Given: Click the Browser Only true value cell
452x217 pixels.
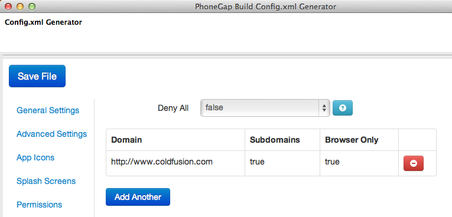Looking at the screenshot, I should click(x=359, y=163).
